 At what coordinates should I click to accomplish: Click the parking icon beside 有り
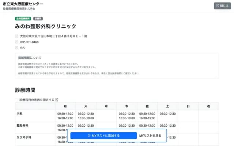[x=16, y=48]
